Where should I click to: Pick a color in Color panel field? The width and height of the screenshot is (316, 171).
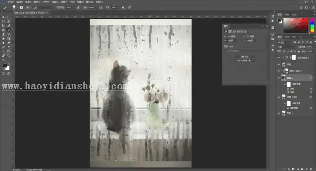[x=296, y=26]
